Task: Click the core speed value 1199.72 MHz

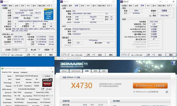Action: point(18,37)
